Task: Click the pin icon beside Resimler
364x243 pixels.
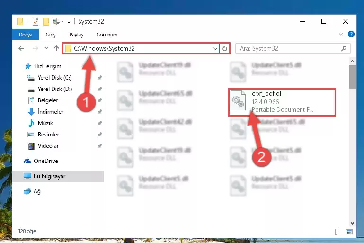Action: 99,135
